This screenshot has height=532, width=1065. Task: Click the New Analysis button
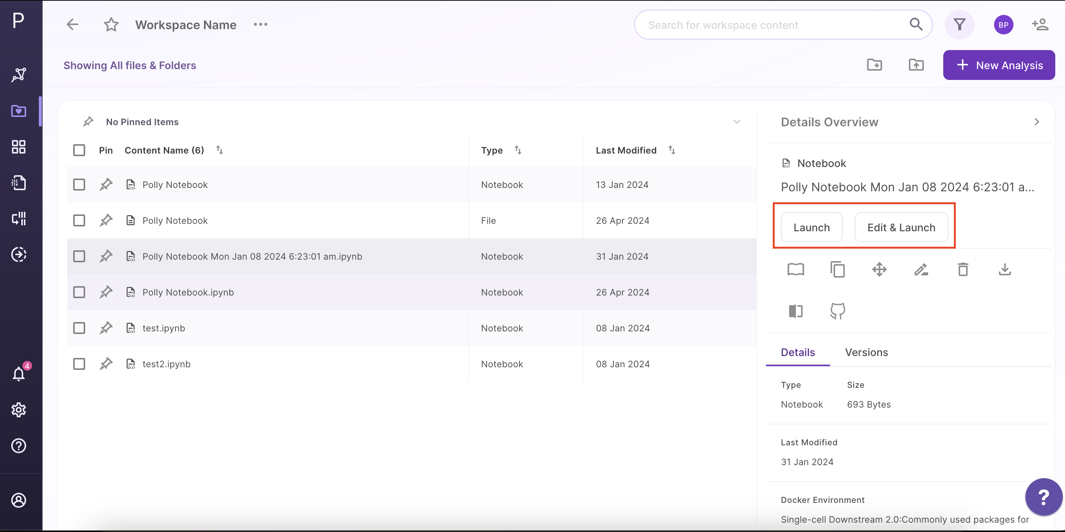pyautogui.click(x=999, y=65)
